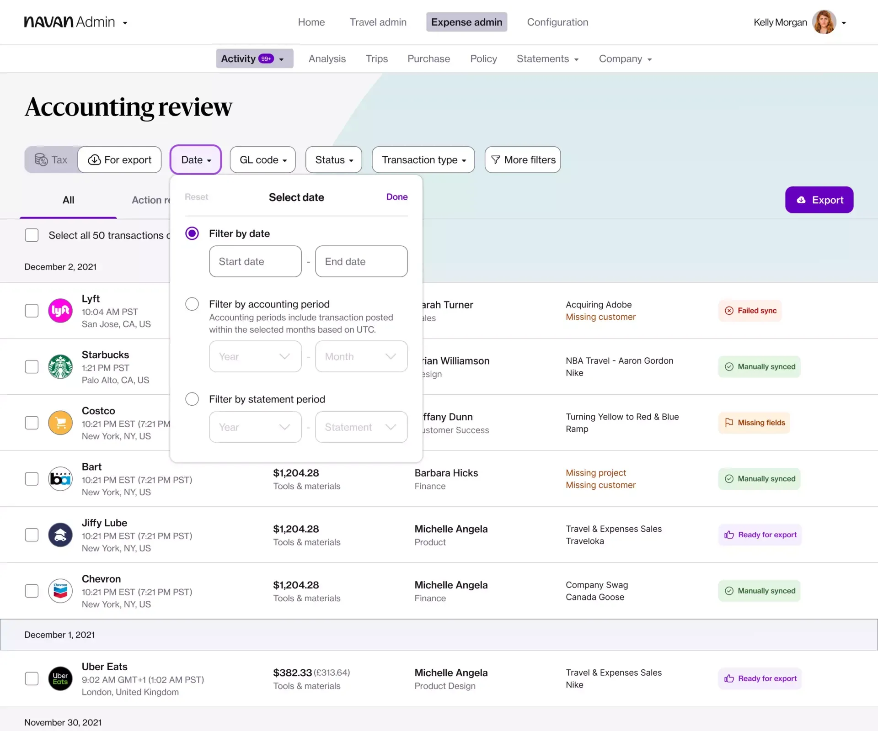This screenshot has width=878, height=731.
Task: Select Filter by accounting period radio button
Action: click(x=192, y=304)
